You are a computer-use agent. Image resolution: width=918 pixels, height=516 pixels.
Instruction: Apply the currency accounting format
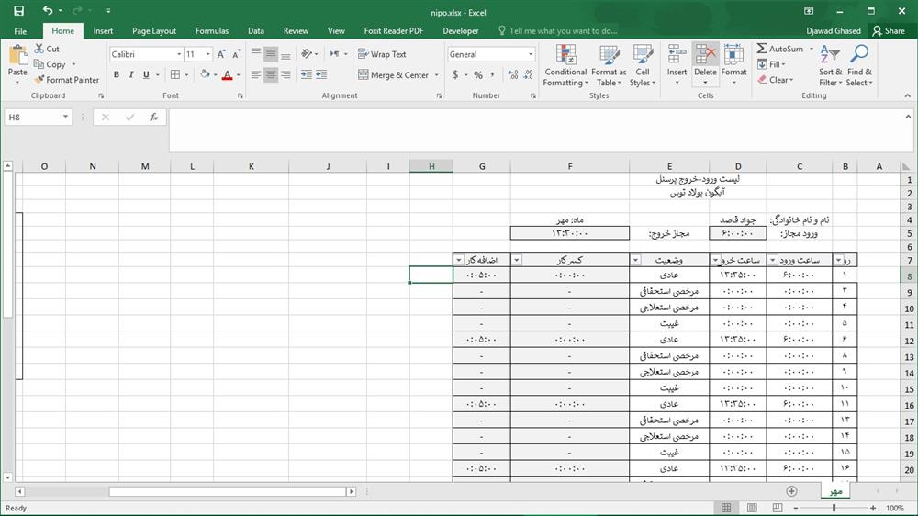point(455,75)
